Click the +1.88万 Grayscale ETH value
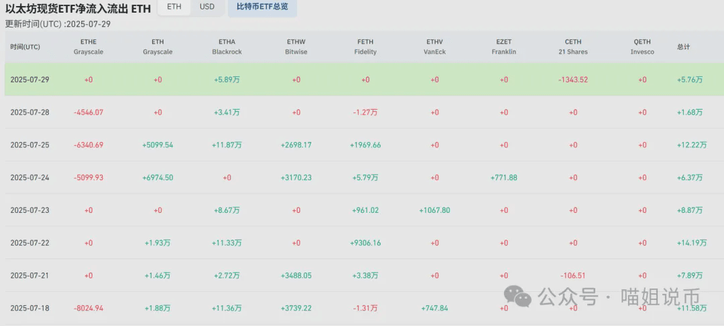This screenshot has height=326, width=724. [158, 309]
